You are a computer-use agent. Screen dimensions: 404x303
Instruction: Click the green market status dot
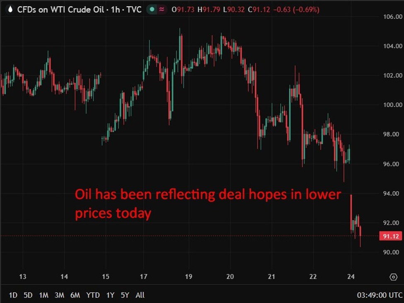click(x=152, y=10)
